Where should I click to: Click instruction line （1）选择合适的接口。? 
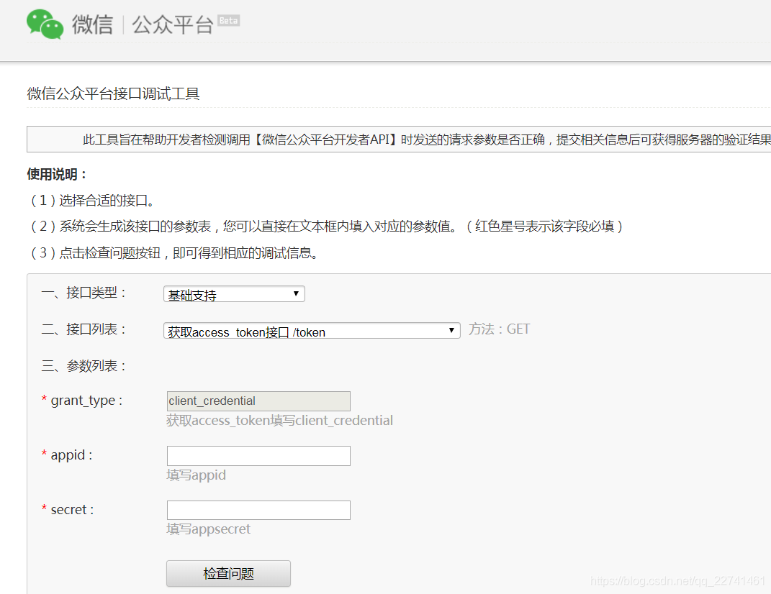click(x=92, y=200)
